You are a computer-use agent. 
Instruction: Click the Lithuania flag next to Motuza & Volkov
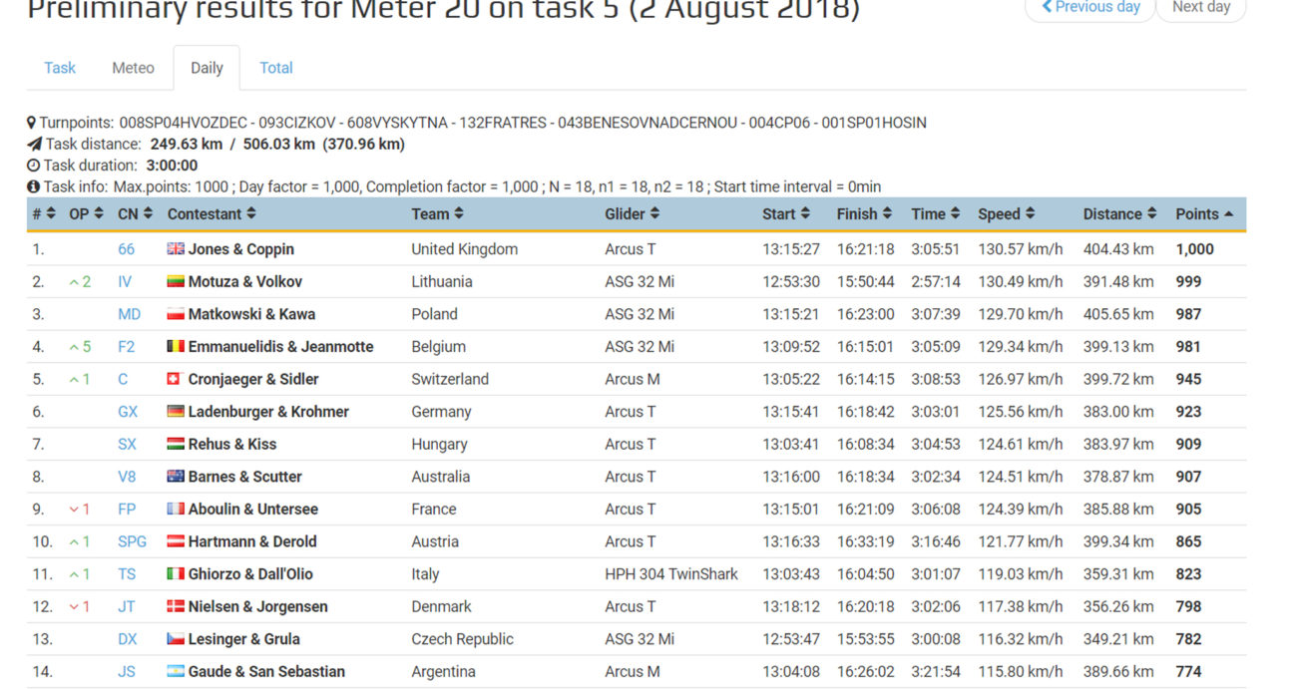pos(176,282)
